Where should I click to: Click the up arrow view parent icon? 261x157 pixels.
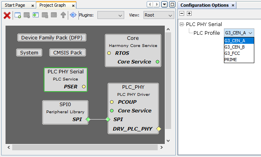click(x=63, y=15)
